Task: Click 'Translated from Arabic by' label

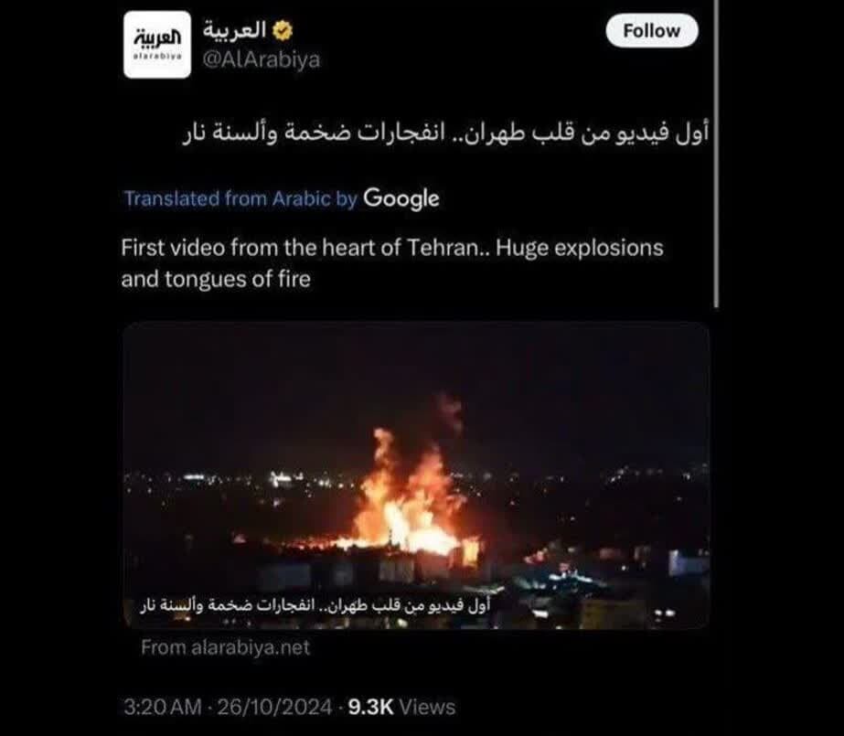Action: click(240, 199)
